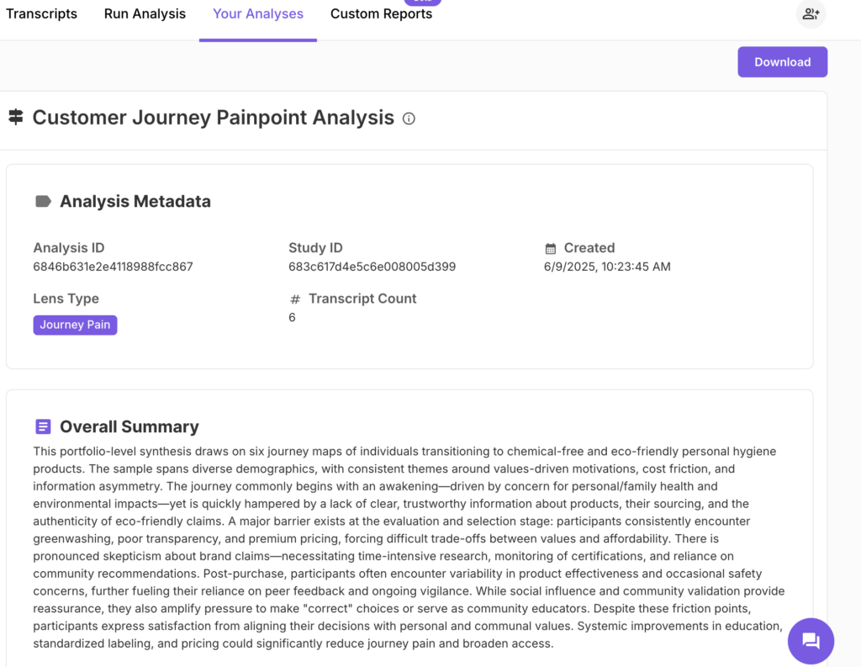
Task: Expand the Analysis Metadata card
Action: coord(135,201)
